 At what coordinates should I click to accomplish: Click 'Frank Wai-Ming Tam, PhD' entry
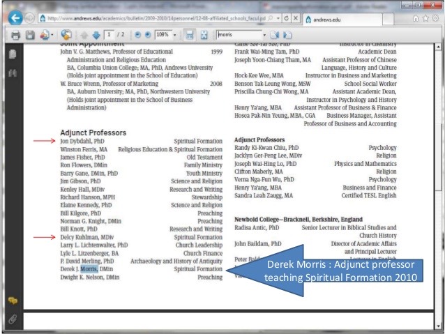[266, 52]
